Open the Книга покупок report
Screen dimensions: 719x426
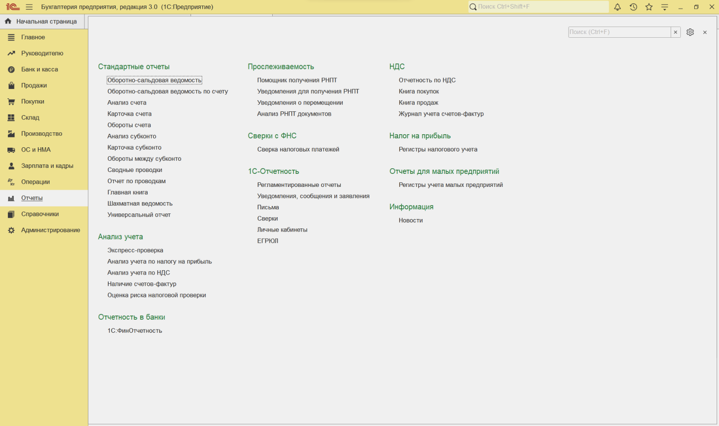419,91
